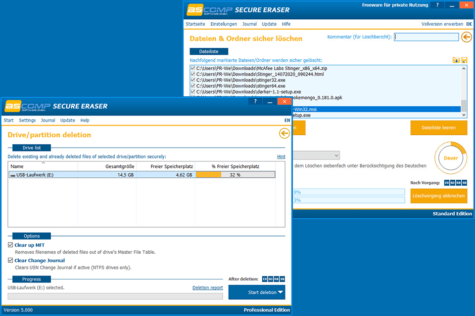Image resolution: width=475 pixels, height=316 pixels.
Task: Open the Einstellungen menu
Action: pyautogui.click(x=224, y=24)
